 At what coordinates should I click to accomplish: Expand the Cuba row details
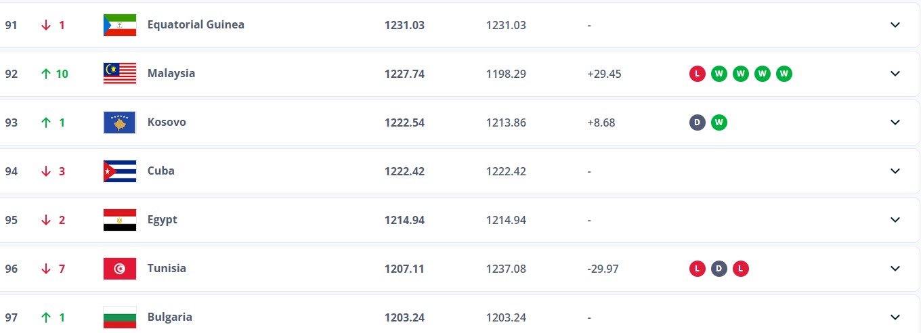tap(895, 171)
